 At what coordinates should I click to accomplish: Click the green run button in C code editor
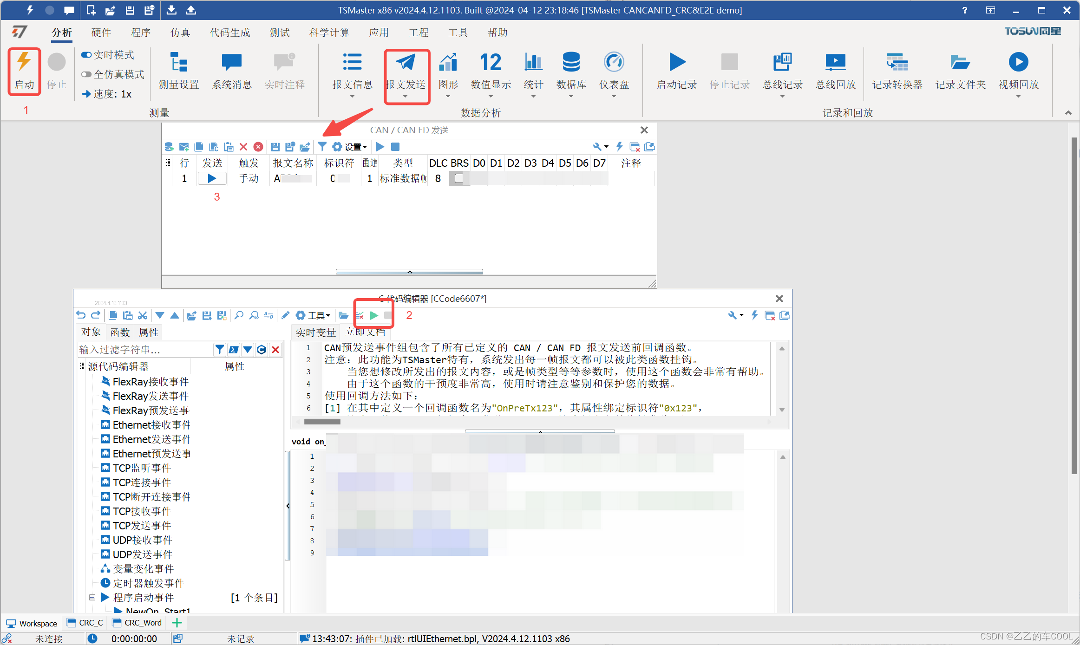[x=374, y=316]
